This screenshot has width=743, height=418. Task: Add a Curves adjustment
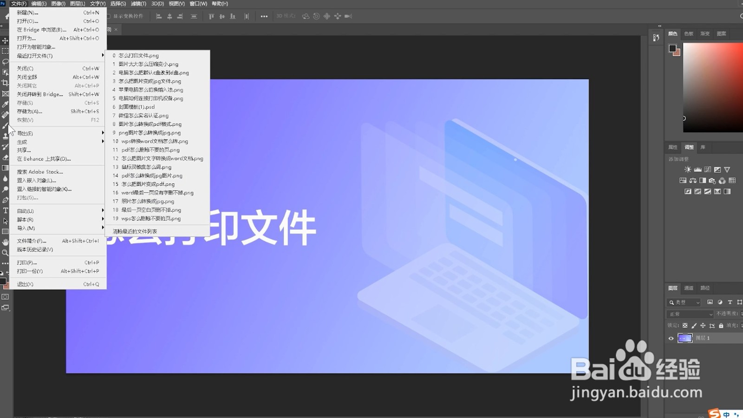pyautogui.click(x=707, y=170)
